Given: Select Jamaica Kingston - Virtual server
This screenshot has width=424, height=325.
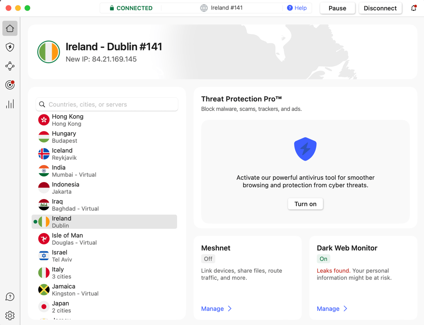Looking at the screenshot, I should pyautogui.click(x=104, y=290).
